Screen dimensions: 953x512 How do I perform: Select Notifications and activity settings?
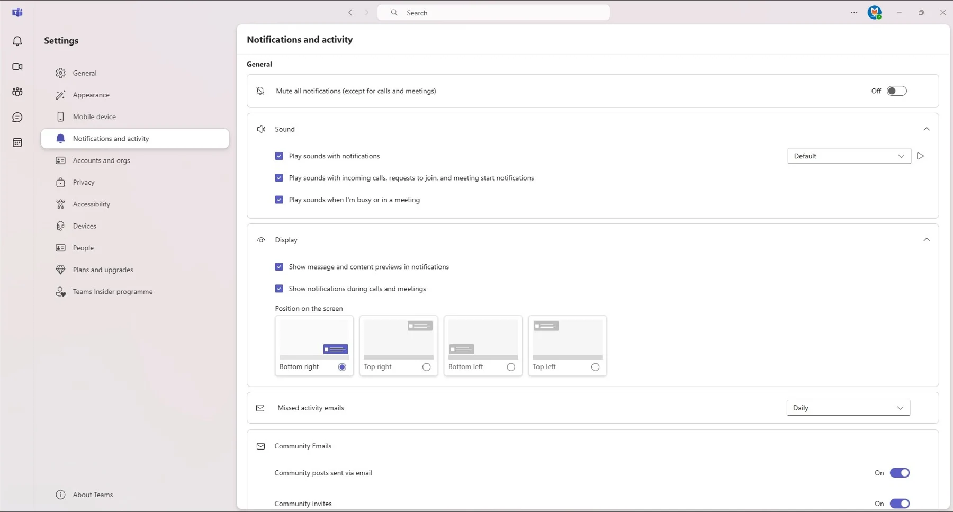click(x=135, y=139)
